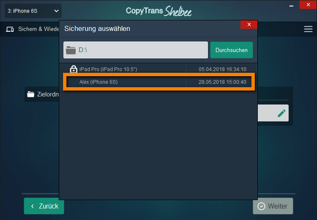
Task: Click the folder icon in path field
Action: [x=71, y=50]
